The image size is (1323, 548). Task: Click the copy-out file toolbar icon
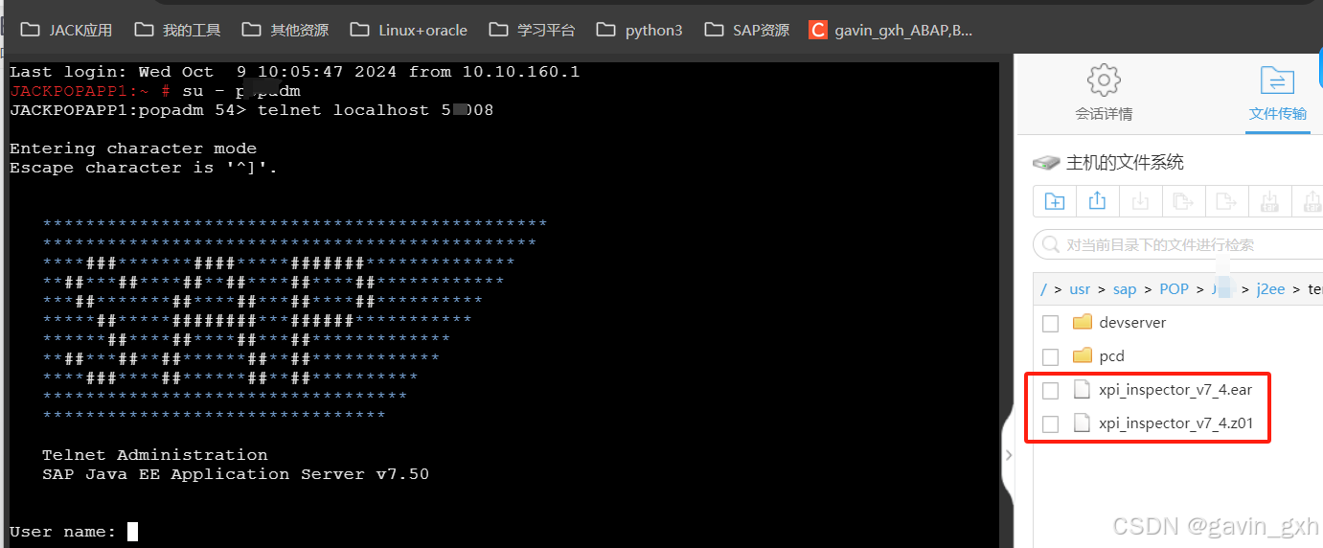click(1184, 201)
